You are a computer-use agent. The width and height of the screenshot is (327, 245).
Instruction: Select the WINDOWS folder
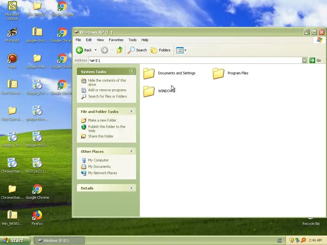click(x=159, y=91)
